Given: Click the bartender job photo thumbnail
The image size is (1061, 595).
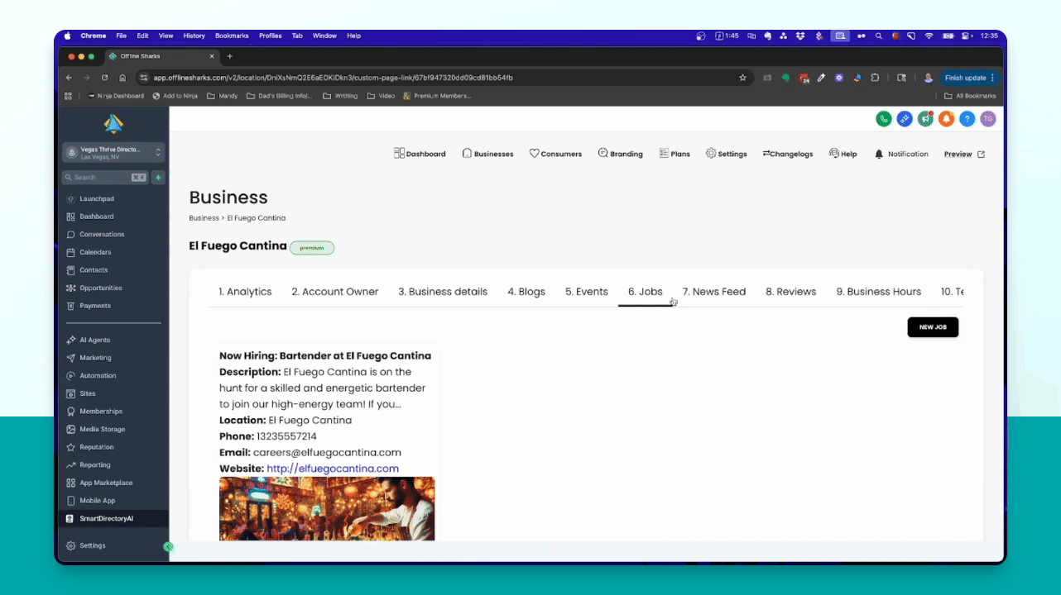Looking at the screenshot, I should (x=327, y=508).
